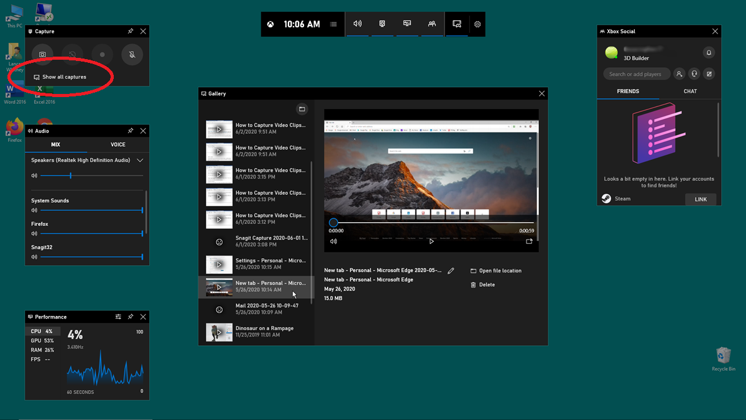
Task: Click Show all captures
Action: point(64,77)
